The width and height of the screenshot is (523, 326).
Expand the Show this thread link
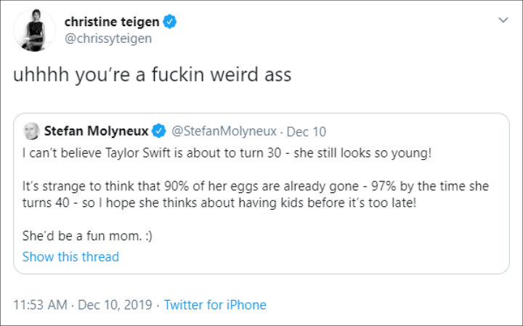(70, 256)
